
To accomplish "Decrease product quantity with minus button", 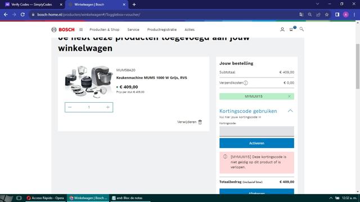I will 70,107.
